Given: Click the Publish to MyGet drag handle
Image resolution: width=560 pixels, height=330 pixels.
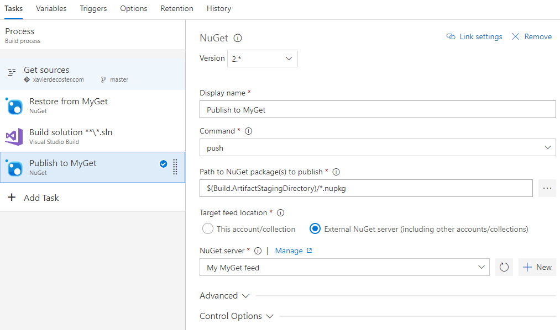Looking at the screenshot, I should [x=175, y=167].
